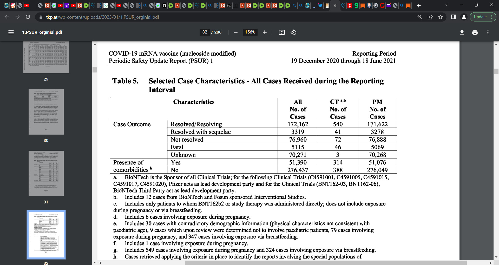Close the active PDF tab
499x265 pixels.
(x=335, y=5)
